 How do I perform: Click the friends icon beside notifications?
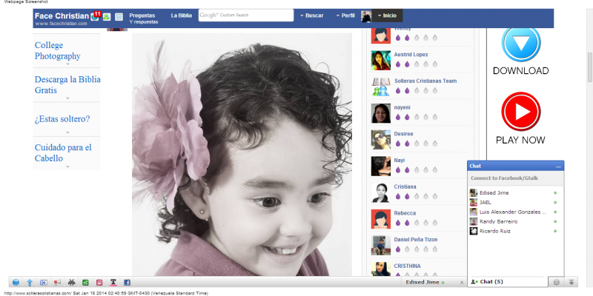pos(107,16)
